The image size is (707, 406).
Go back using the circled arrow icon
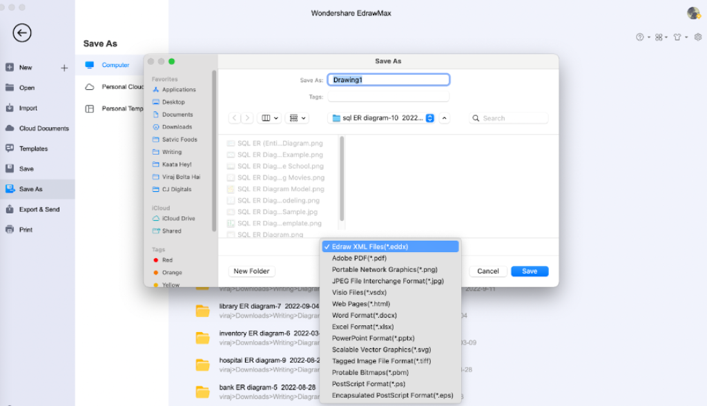tap(22, 33)
